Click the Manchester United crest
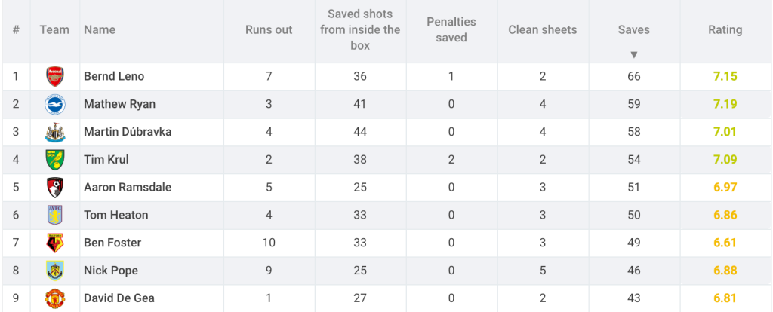Viewport: 773px width, 312px height. pos(54,298)
